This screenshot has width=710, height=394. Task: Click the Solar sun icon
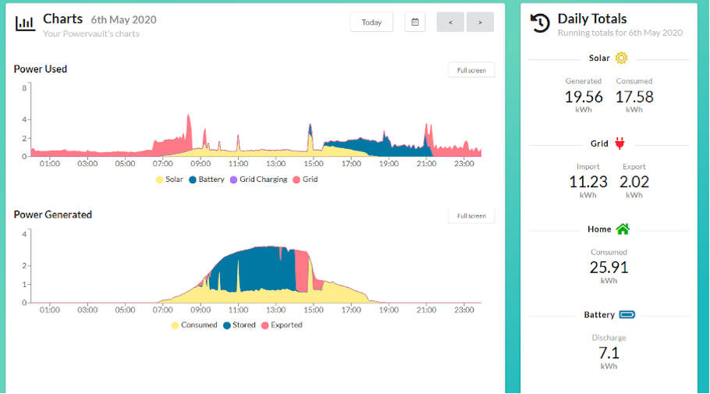pyautogui.click(x=621, y=58)
